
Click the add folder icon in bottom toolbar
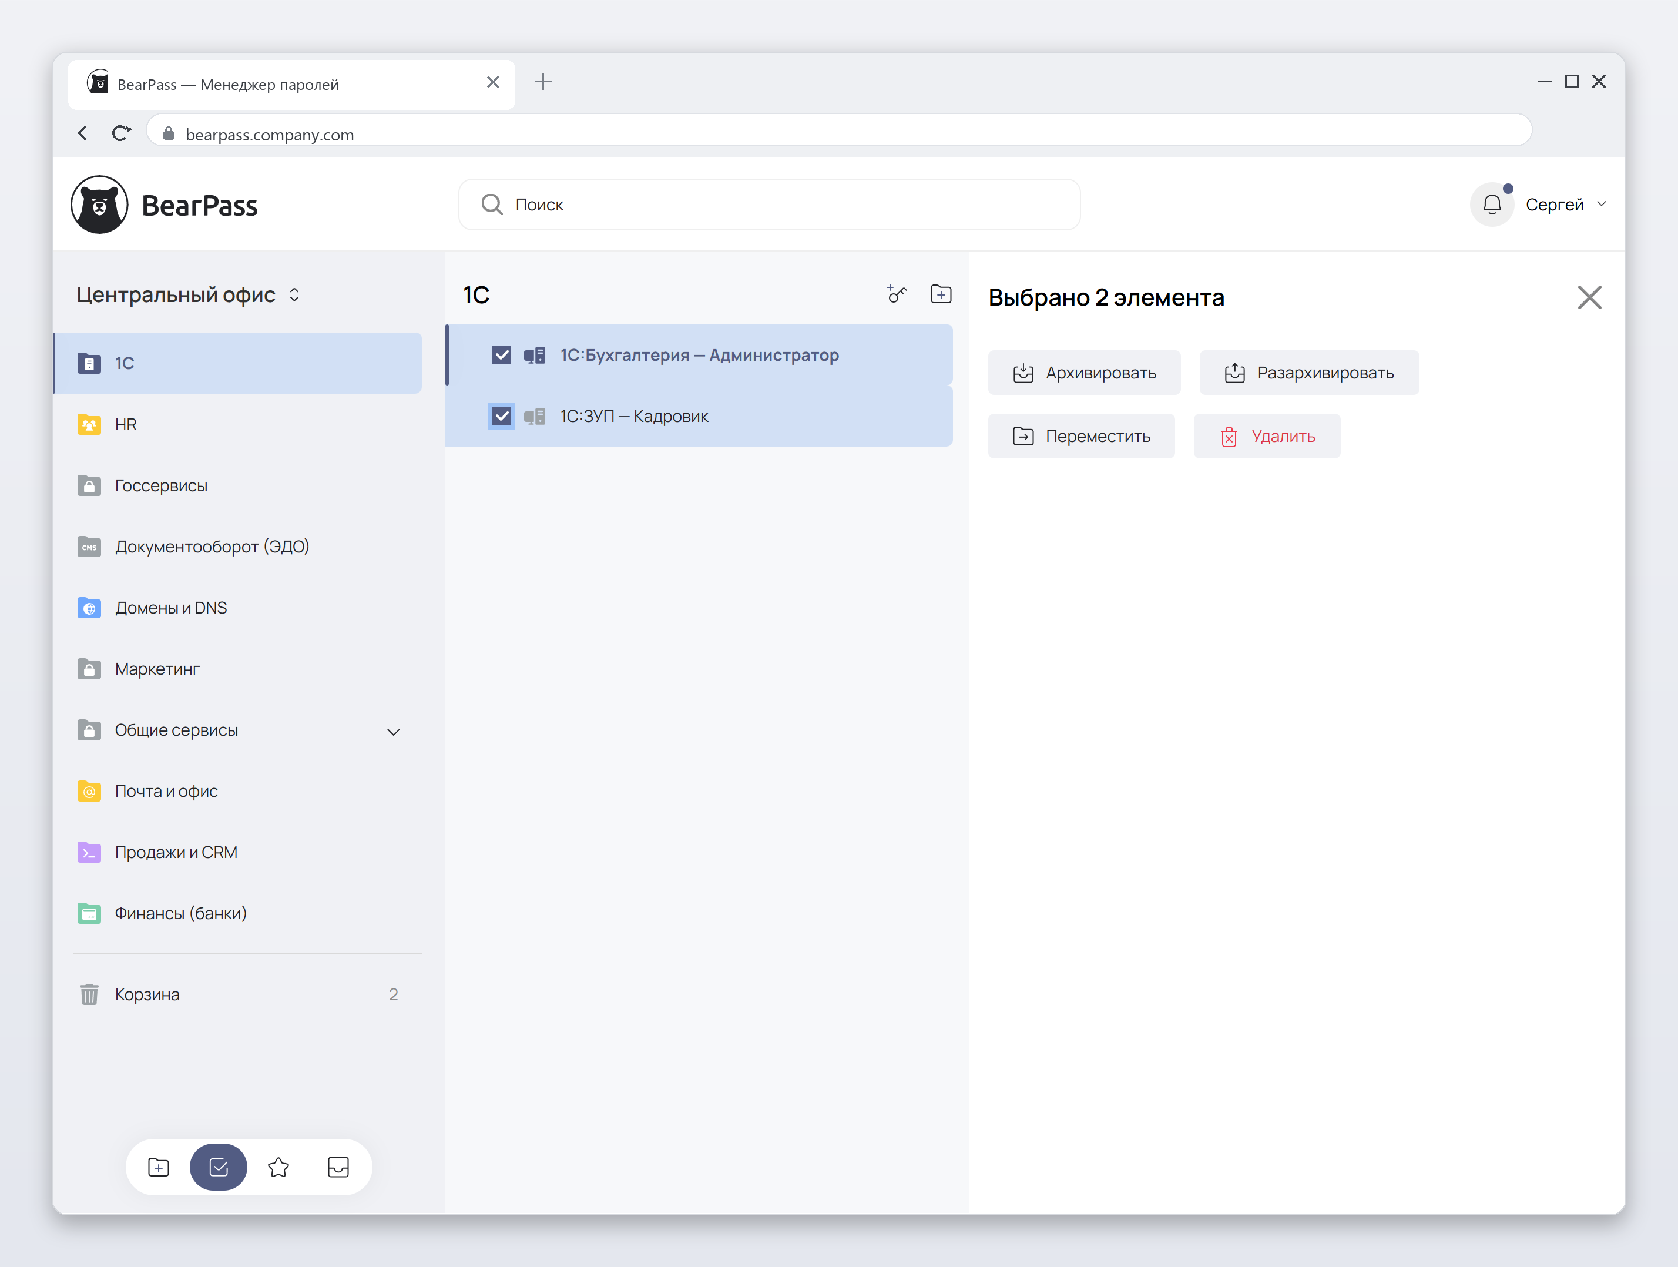coord(159,1167)
